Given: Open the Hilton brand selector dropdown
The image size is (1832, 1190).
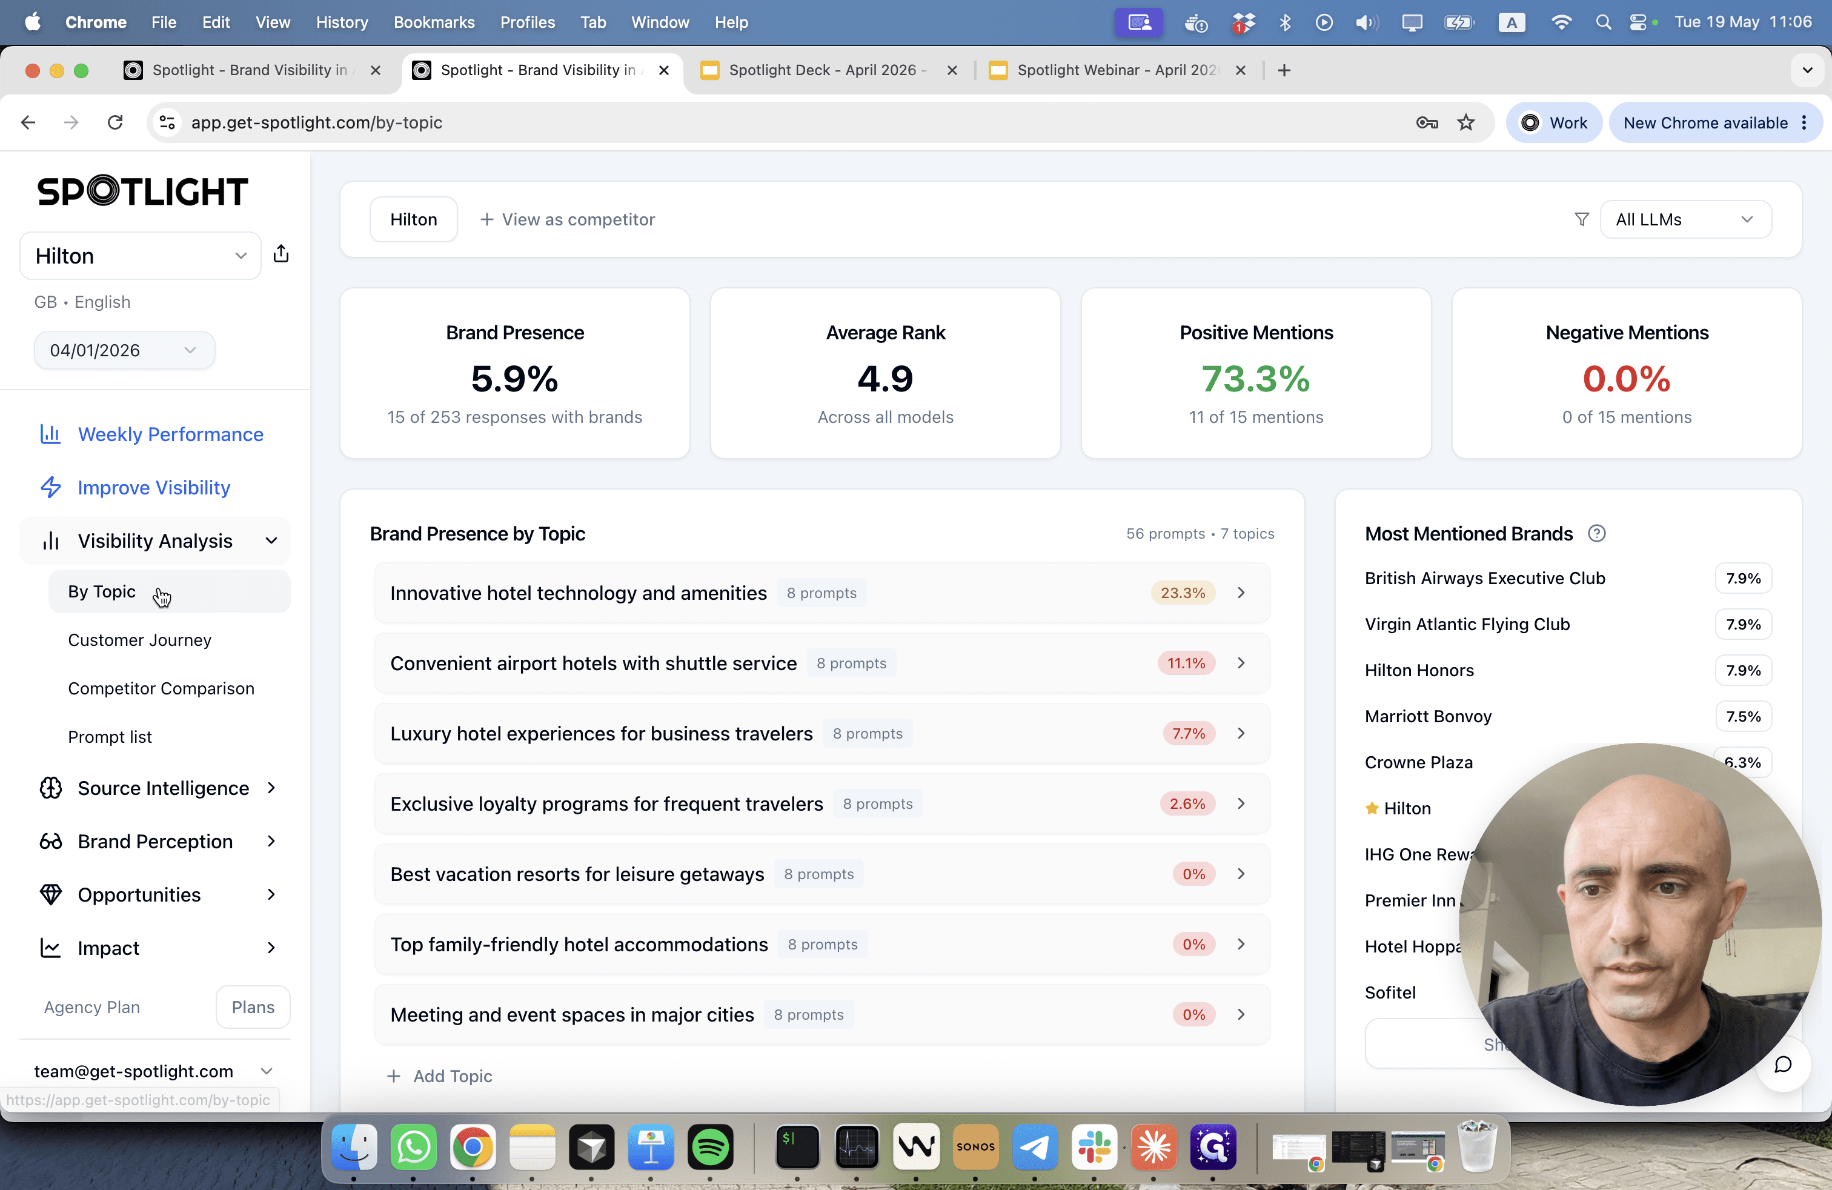Looking at the screenshot, I should [x=140, y=256].
